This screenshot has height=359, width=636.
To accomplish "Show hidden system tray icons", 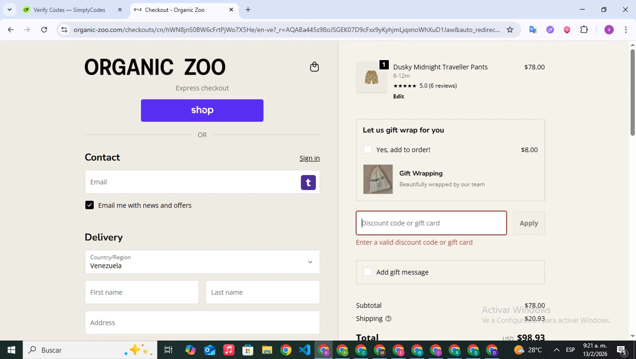I will [x=557, y=350].
